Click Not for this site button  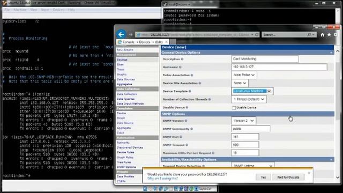288,177
